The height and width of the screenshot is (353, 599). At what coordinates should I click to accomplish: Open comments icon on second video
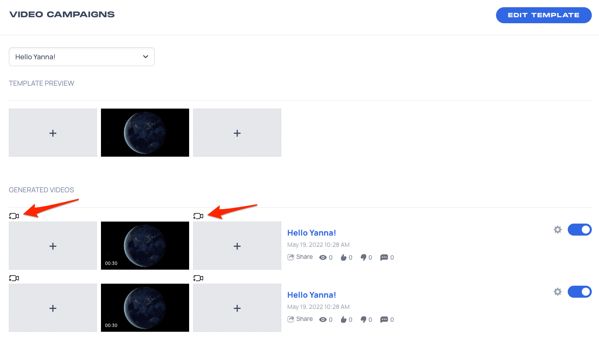[x=384, y=320]
